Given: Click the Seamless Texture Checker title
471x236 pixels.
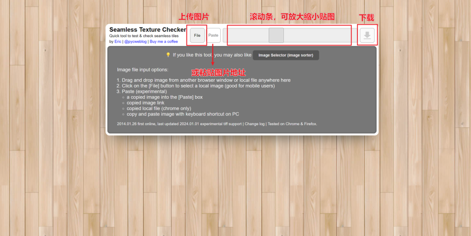Looking at the screenshot, I should click(148, 30).
